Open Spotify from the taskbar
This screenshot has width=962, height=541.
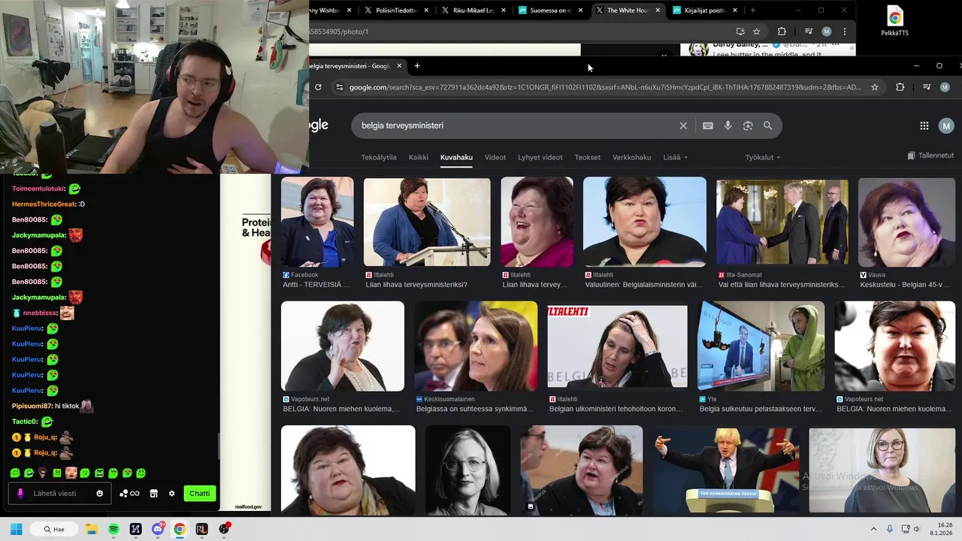click(113, 529)
